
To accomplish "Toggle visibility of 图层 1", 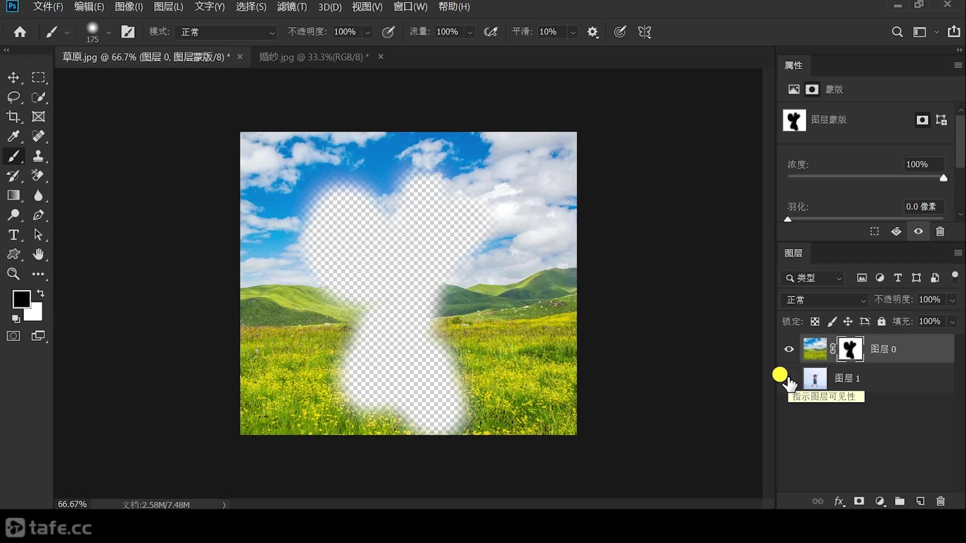I will tap(789, 378).
